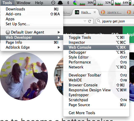Open the Tools menu in the menu bar
Image resolution: width=134 pixels, height=121 pixels.
click(7, 3)
